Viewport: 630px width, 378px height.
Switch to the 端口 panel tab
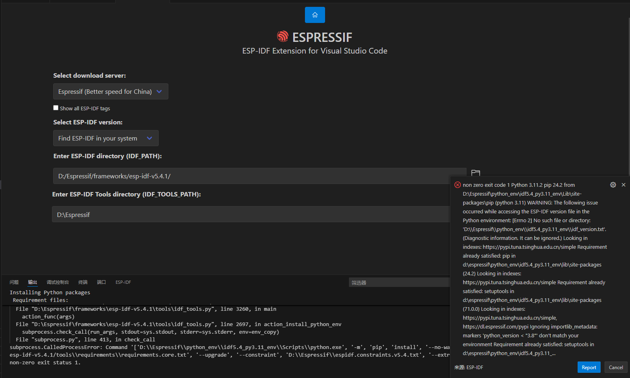click(x=102, y=282)
